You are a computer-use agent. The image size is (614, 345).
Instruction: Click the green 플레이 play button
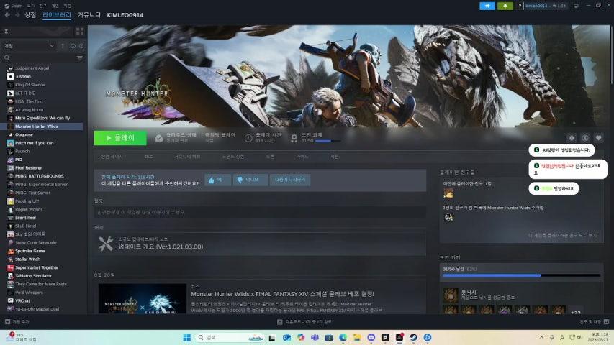[x=120, y=138]
